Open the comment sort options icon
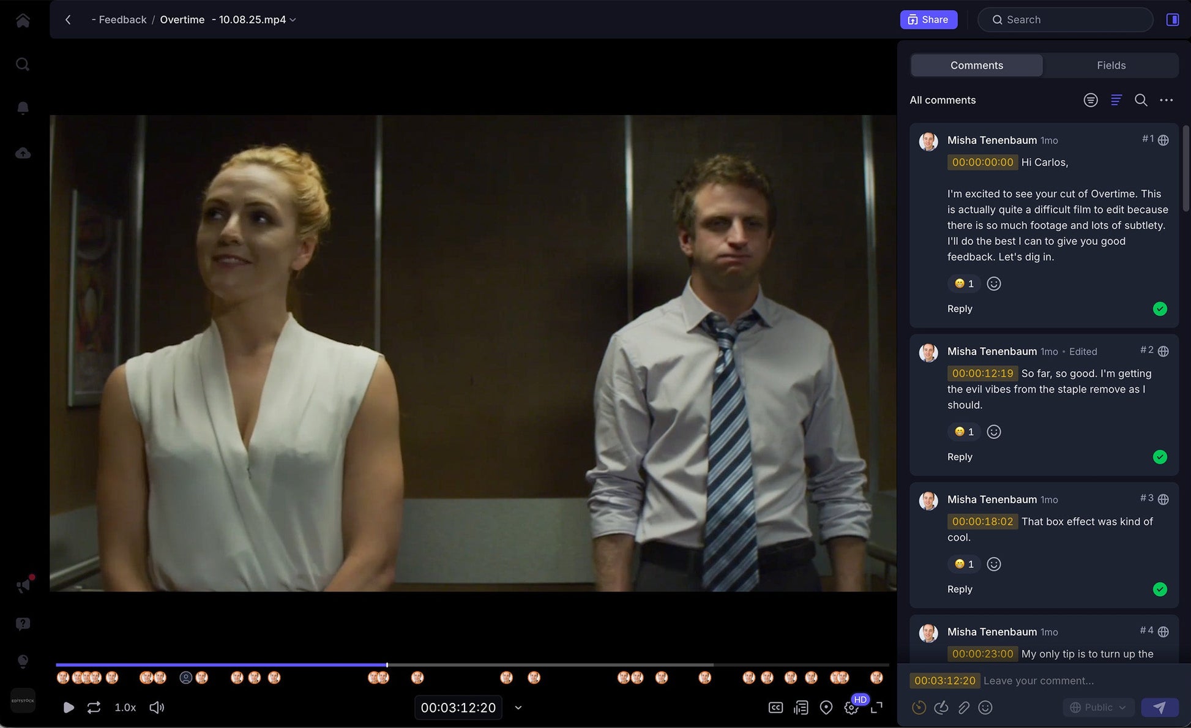 click(x=1116, y=100)
